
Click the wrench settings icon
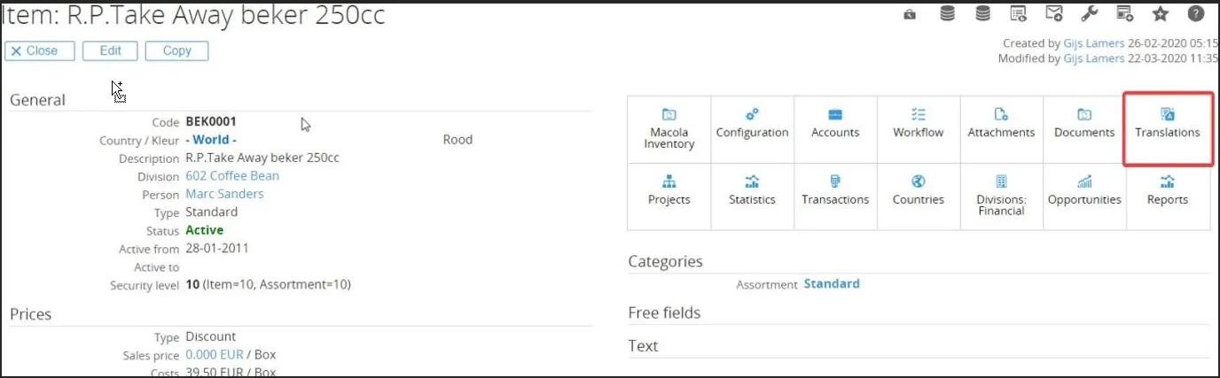pos(1089,13)
